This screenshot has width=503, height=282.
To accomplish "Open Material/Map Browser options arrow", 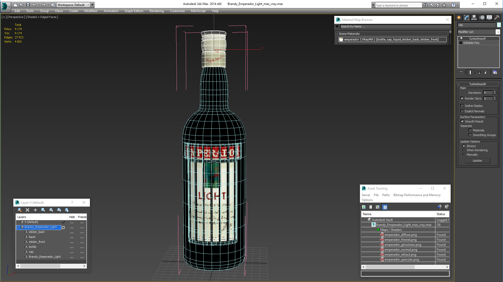I will tap(337, 27).
